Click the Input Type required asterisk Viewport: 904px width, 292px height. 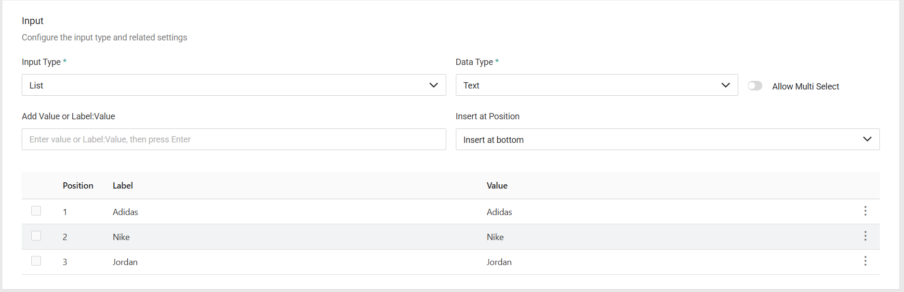65,61
